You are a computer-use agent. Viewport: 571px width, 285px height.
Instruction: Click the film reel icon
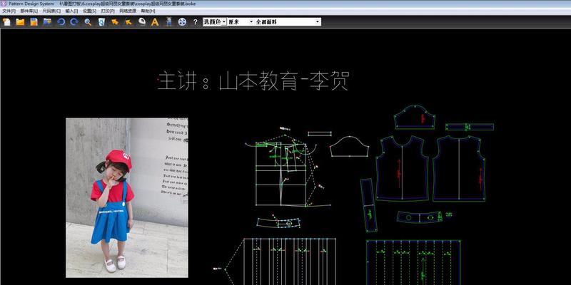(182, 22)
